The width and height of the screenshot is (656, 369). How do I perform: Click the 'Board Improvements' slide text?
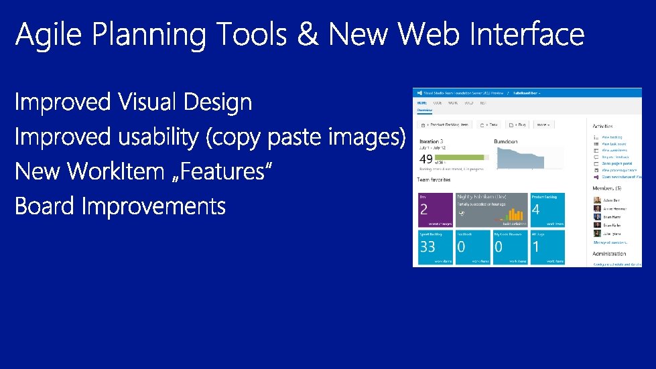coord(121,206)
